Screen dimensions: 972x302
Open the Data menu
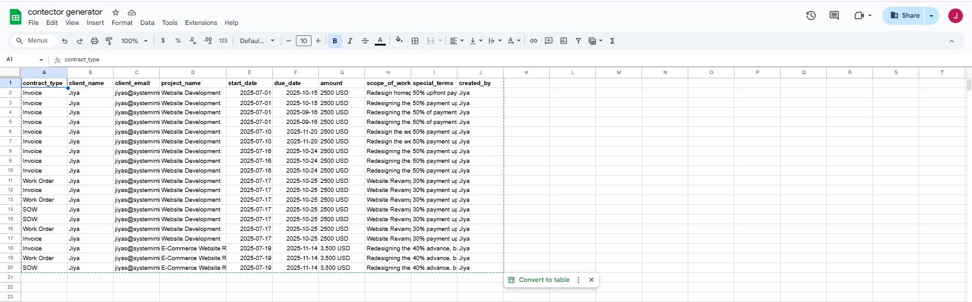[147, 23]
